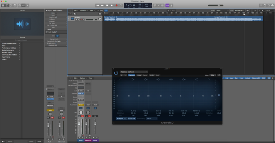Click the Metronome icon

click(x=171, y=5)
